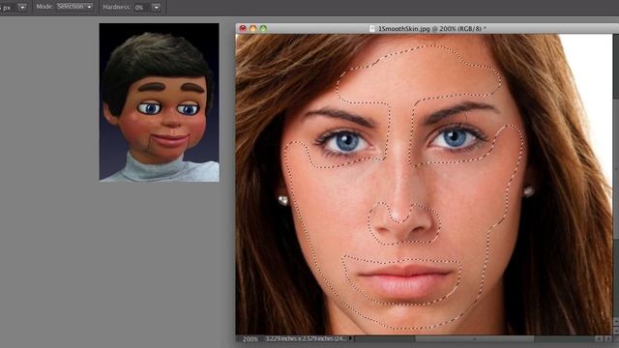Click the Hardness 0% value field
This screenshot has width=619, height=348.
click(x=142, y=7)
